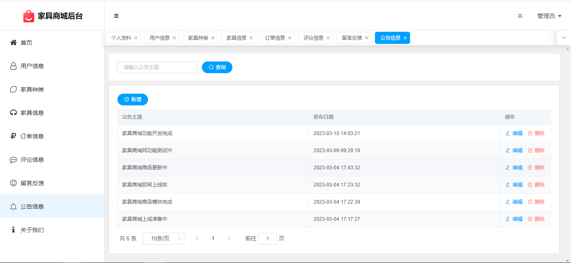Image resolution: width=571 pixels, height=263 pixels.
Task: Click the 请输入公告主题 search field
Action: 157,67
